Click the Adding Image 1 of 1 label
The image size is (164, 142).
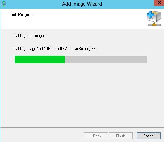pos(30,49)
